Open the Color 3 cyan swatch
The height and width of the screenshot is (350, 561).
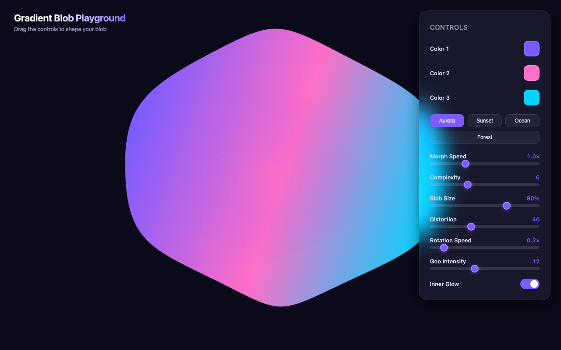pos(531,98)
